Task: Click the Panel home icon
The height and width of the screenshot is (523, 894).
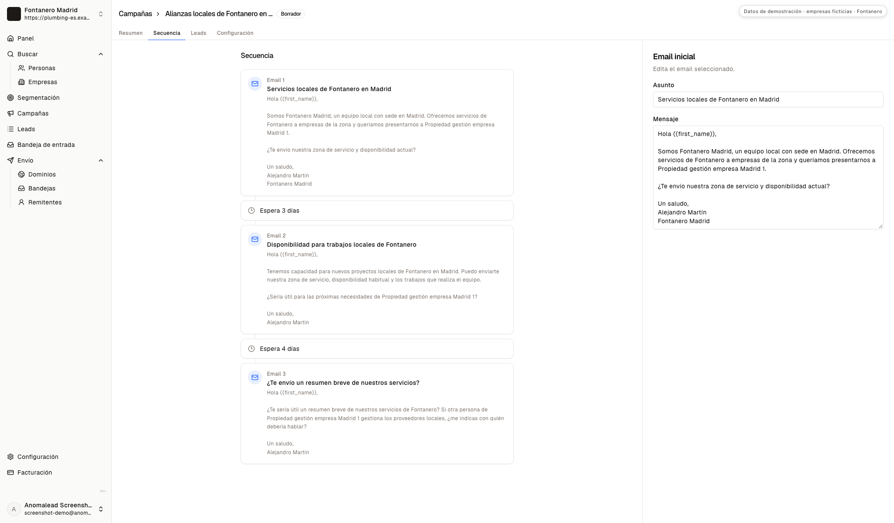Action: (10, 38)
